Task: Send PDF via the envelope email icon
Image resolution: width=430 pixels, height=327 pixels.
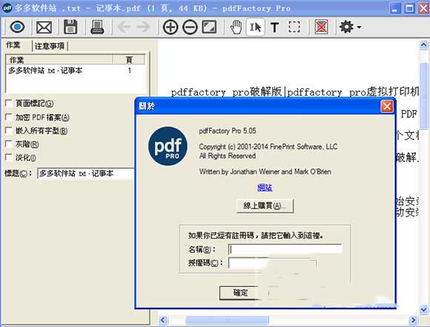Action: 44,27
